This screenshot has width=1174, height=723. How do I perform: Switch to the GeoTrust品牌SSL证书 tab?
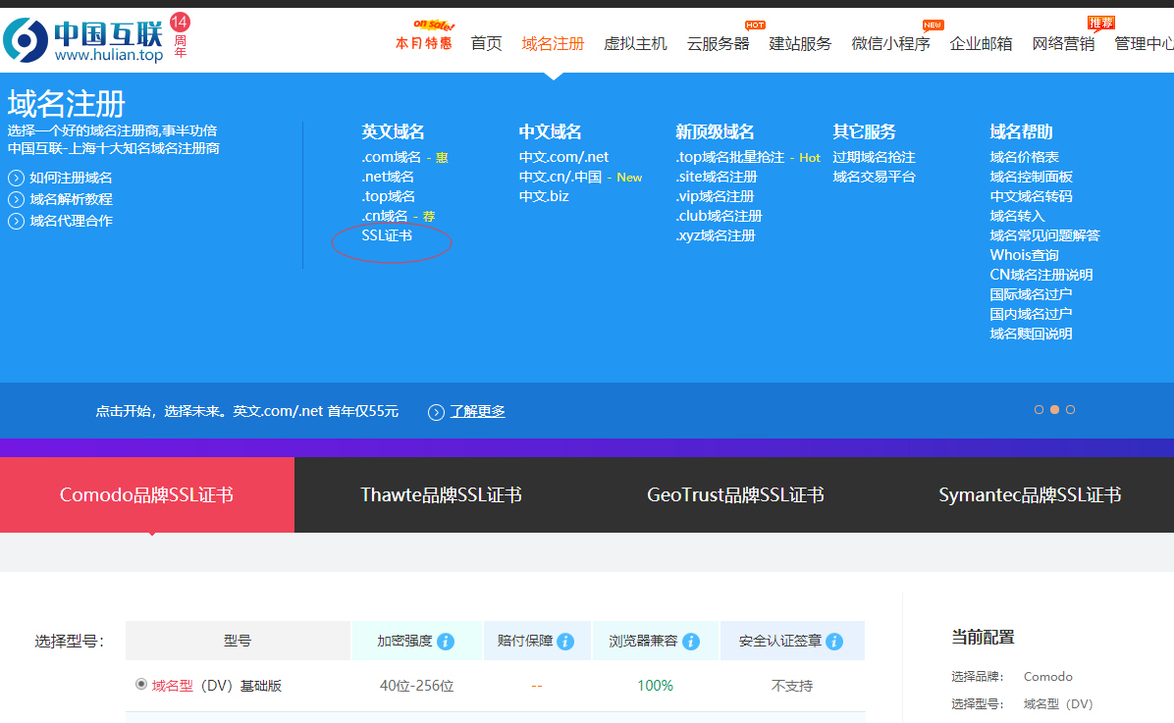point(735,494)
